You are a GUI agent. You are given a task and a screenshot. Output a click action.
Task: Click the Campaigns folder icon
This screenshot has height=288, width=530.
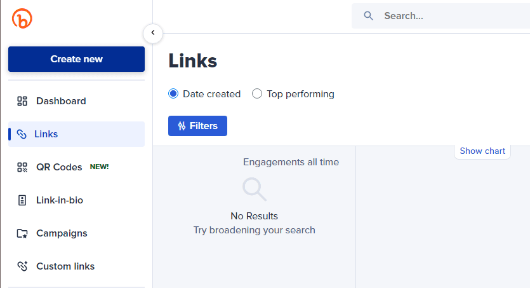[22, 233]
